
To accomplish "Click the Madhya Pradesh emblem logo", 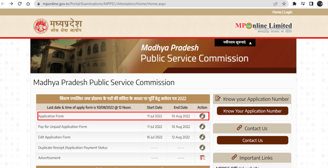I will pyautogui.click(x=40, y=26).
